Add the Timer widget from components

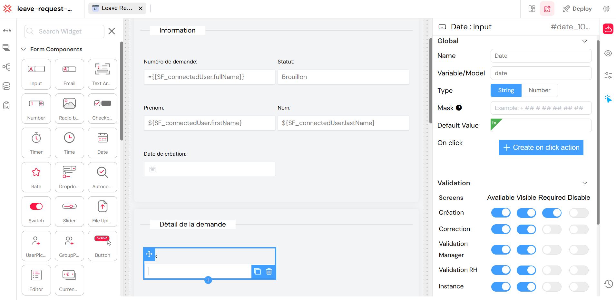[36, 143]
